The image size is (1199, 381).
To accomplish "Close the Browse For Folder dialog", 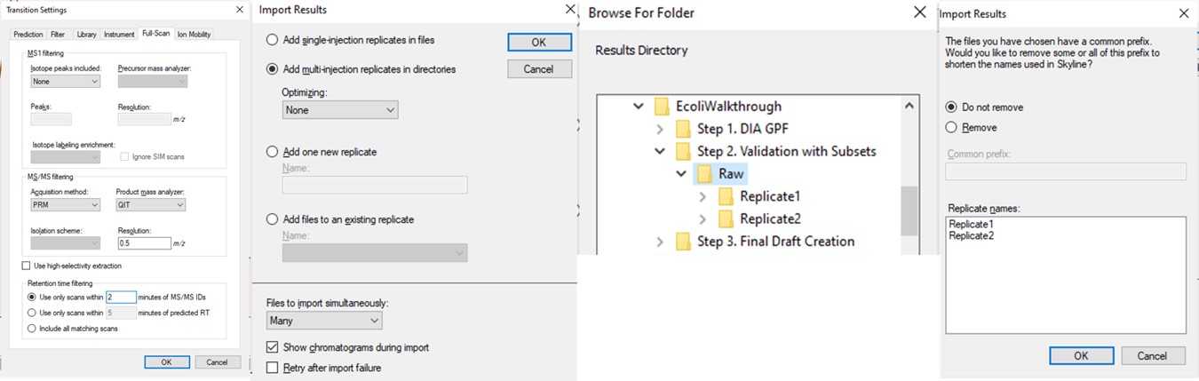I will tap(921, 12).
